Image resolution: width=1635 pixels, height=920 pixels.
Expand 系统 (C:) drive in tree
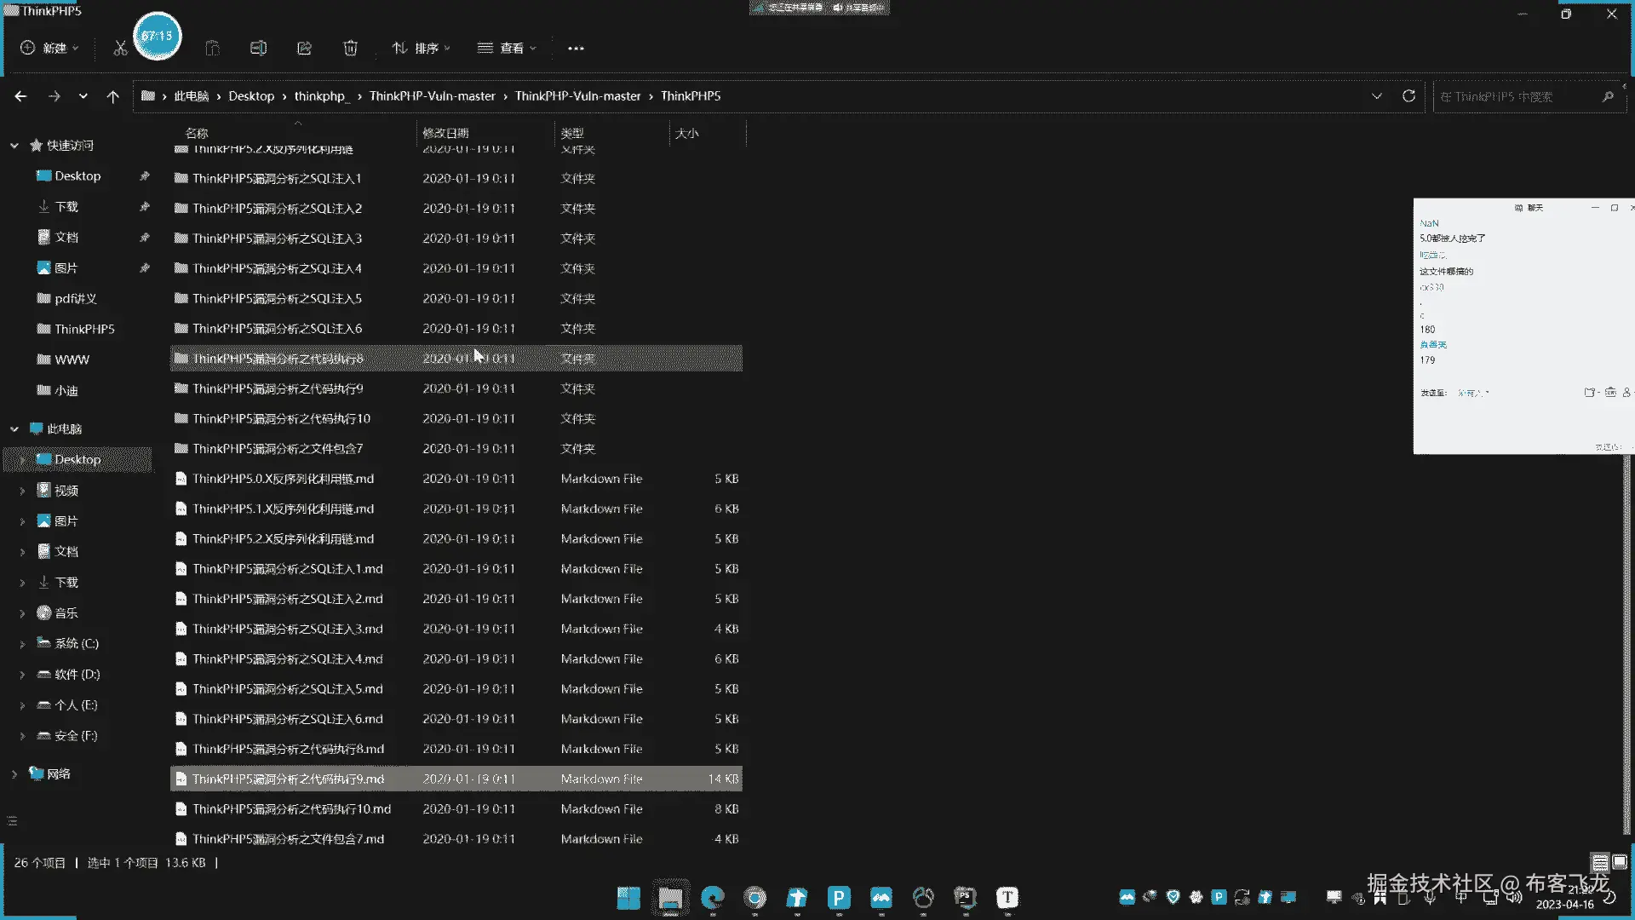click(x=22, y=644)
